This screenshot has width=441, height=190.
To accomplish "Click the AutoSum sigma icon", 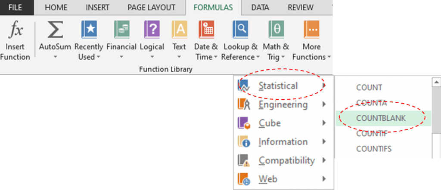I will pyautogui.click(x=55, y=30).
